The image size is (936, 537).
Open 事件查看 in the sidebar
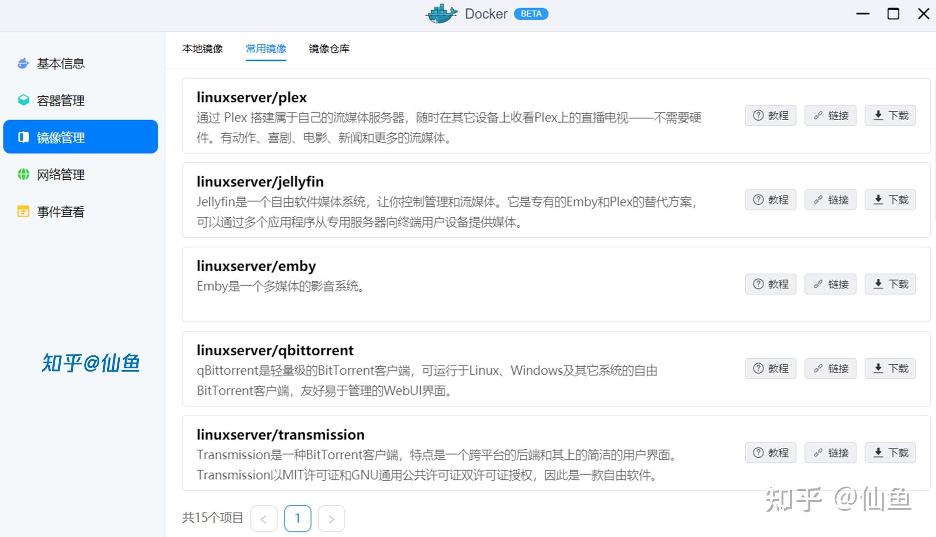[x=81, y=211]
